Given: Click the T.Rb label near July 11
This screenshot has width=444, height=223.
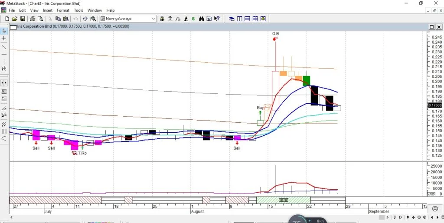Looking at the screenshot, I should [x=82, y=153].
